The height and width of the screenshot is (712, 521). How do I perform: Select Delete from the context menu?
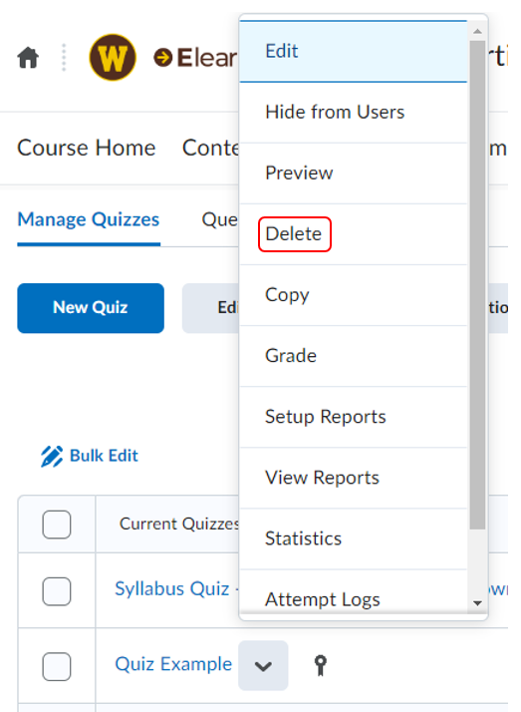click(354, 234)
